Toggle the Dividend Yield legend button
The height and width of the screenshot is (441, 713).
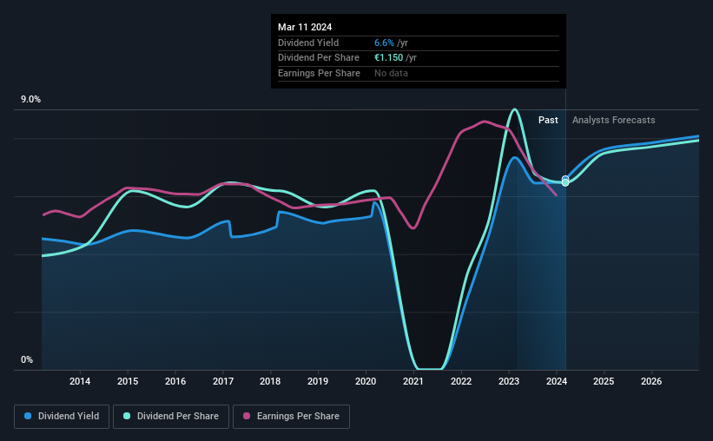pos(62,417)
